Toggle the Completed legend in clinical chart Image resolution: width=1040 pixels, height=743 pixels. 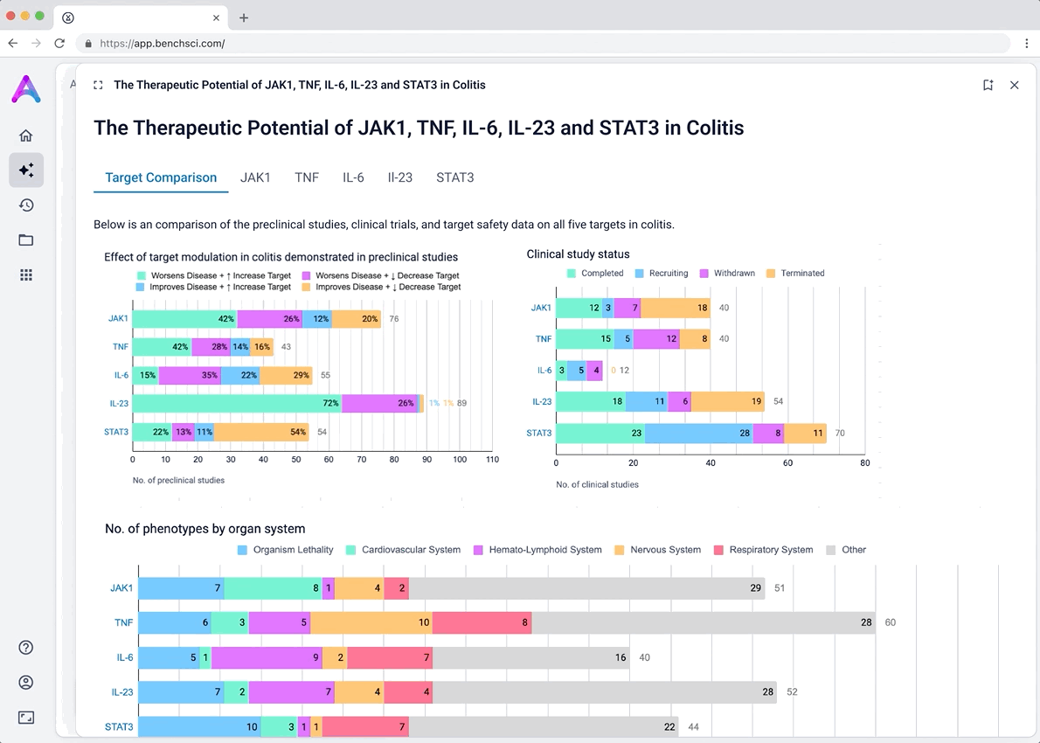tap(595, 274)
